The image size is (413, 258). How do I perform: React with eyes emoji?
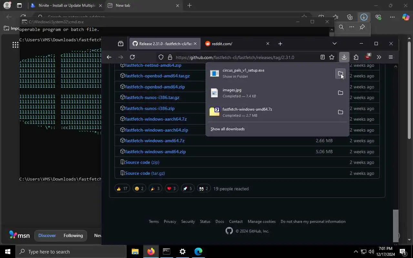click(x=204, y=189)
